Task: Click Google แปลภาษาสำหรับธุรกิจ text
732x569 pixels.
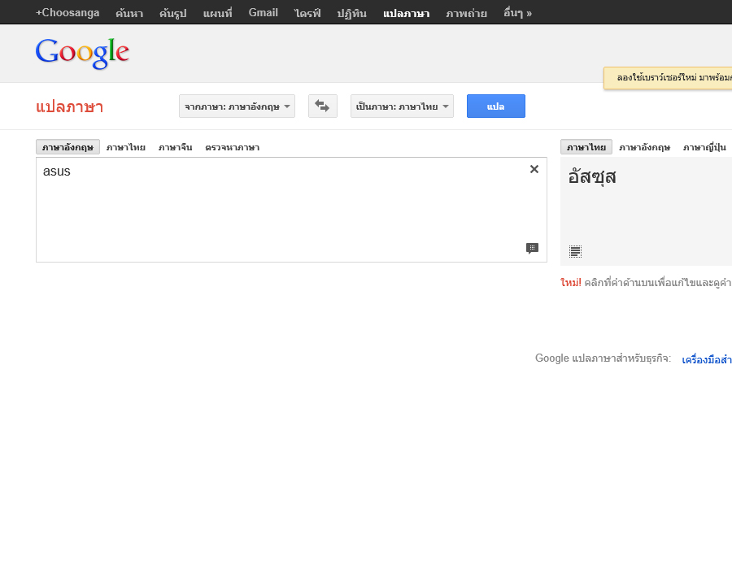Action: point(603,358)
